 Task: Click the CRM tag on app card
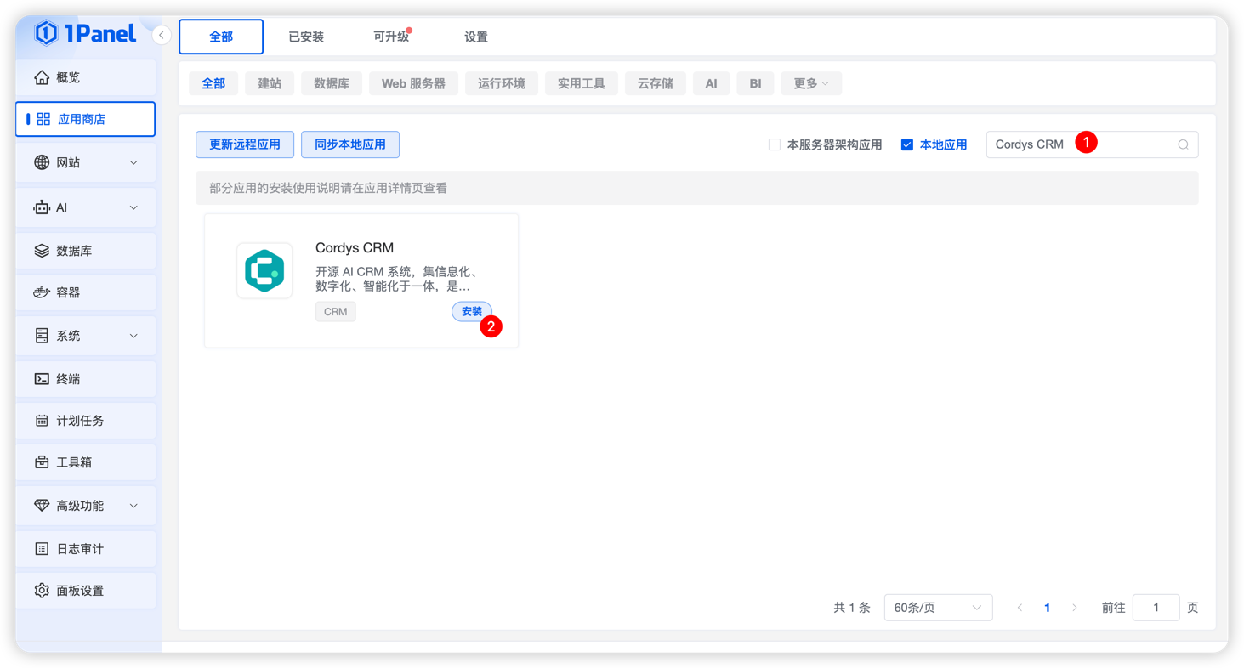click(x=336, y=312)
